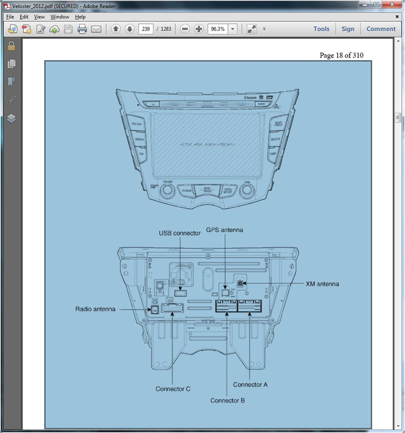Go to previous page with up arrow
This screenshot has width=405, height=433.
[116, 29]
